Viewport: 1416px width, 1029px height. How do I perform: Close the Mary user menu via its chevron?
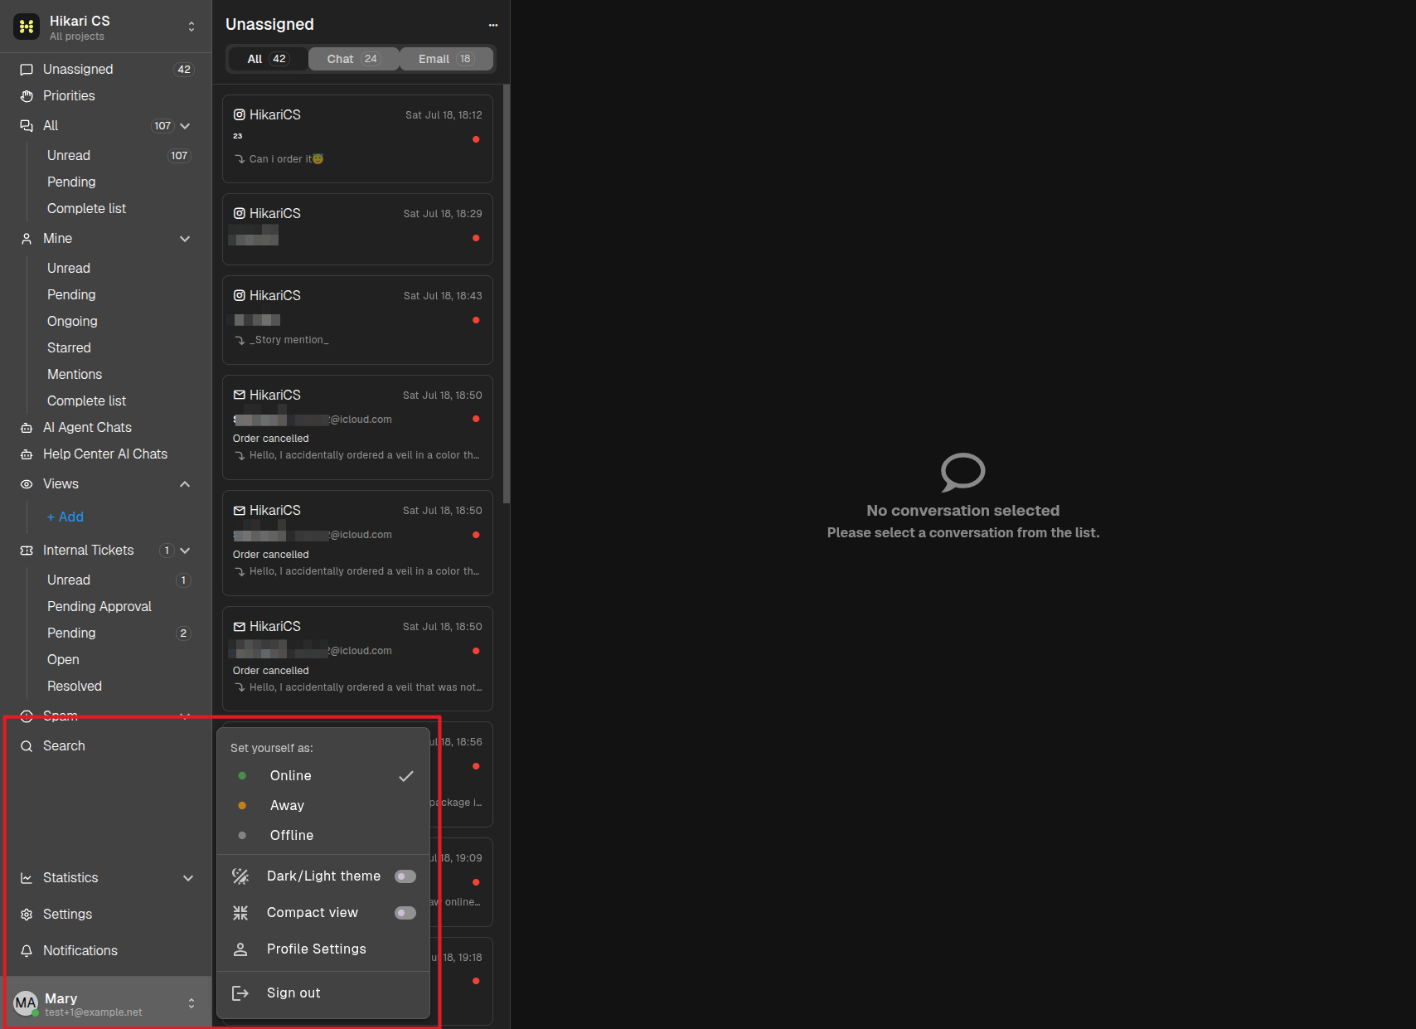click(x=192, y=1003)
